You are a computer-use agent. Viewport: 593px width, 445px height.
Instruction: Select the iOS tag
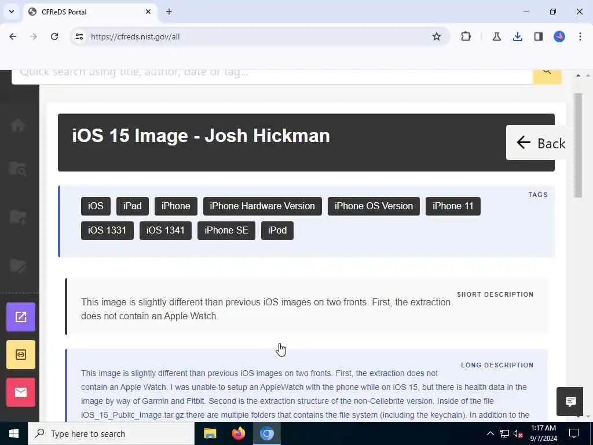(x=96, y=206)
